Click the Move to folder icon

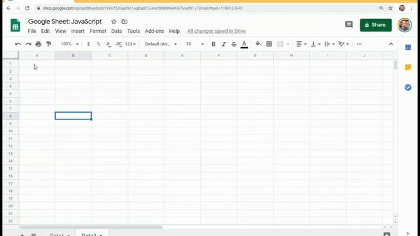[x=124, y=22]
